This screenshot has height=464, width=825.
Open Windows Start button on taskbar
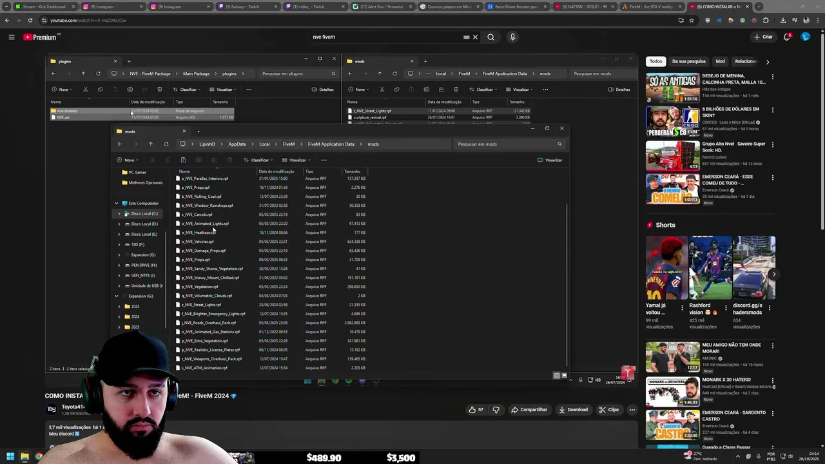tap(10, 457)
